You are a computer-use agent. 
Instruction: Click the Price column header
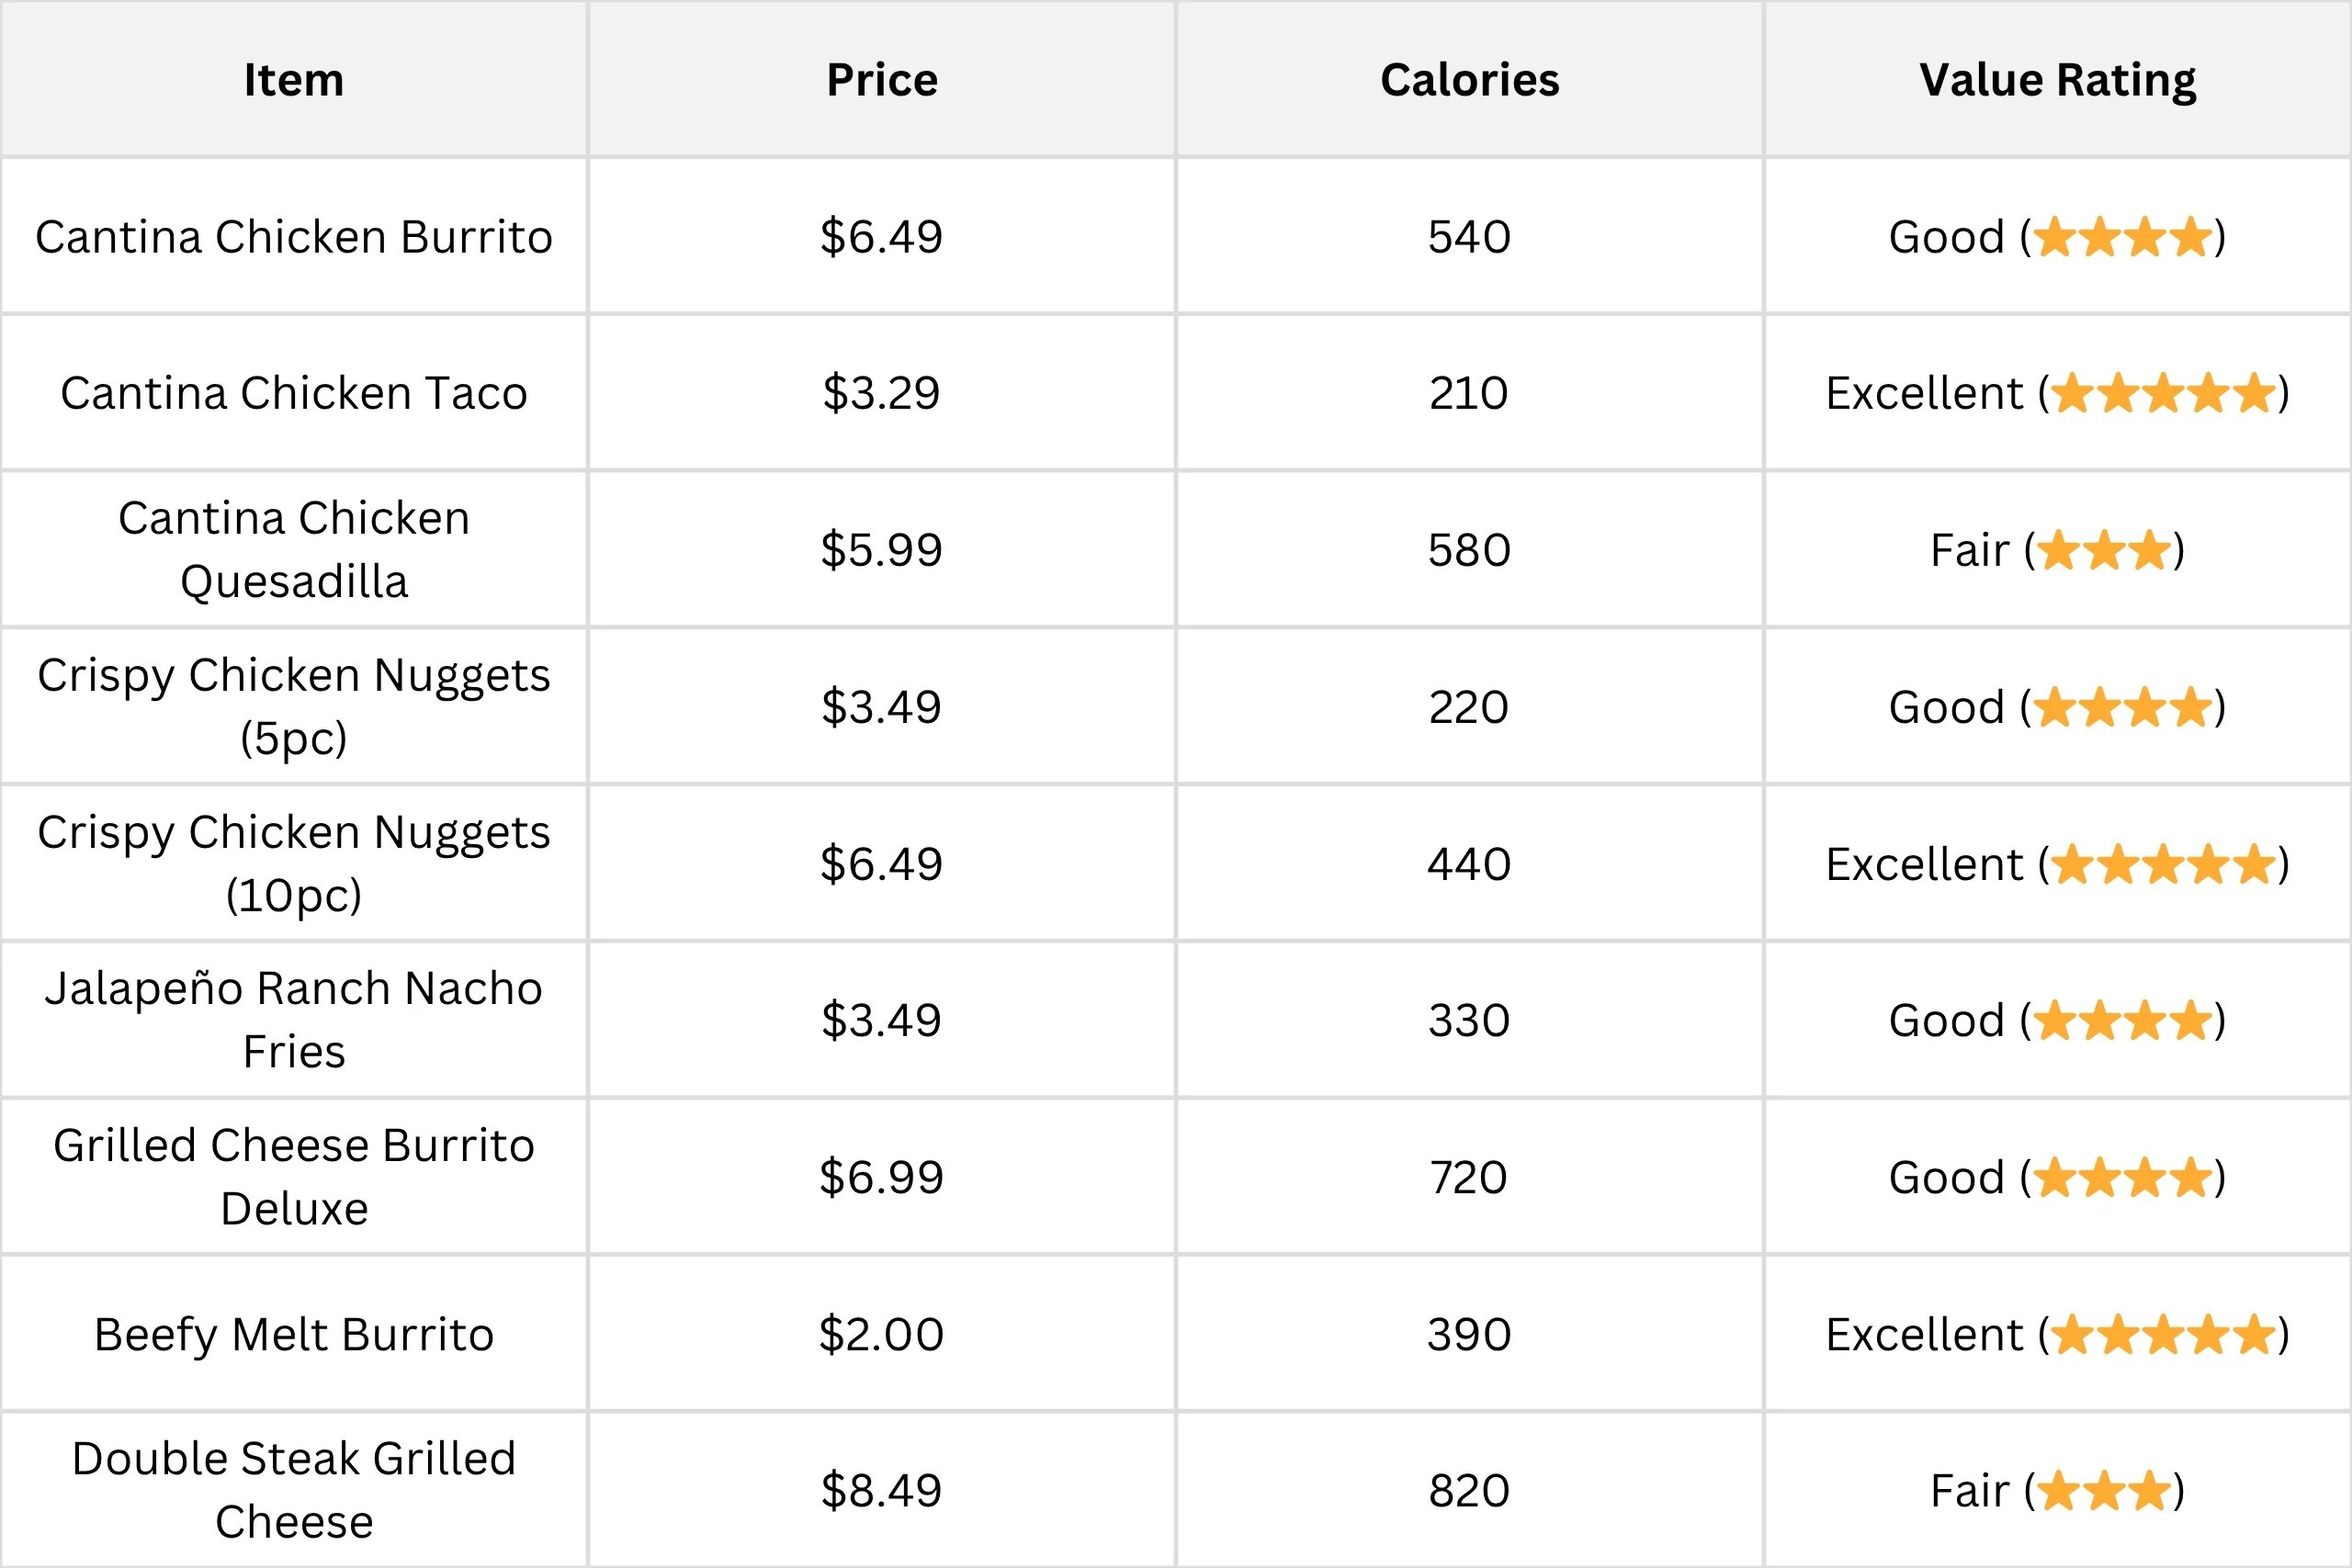tap(882, 80)
